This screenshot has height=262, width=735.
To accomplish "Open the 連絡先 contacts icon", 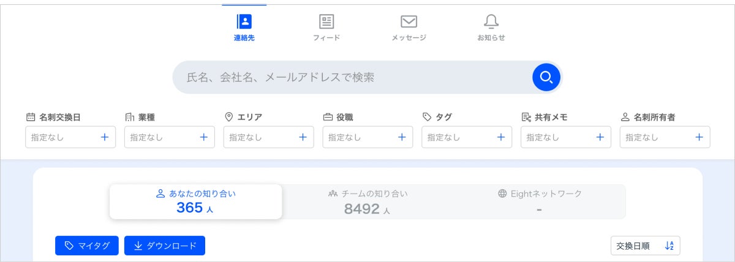I will (244, 23).
